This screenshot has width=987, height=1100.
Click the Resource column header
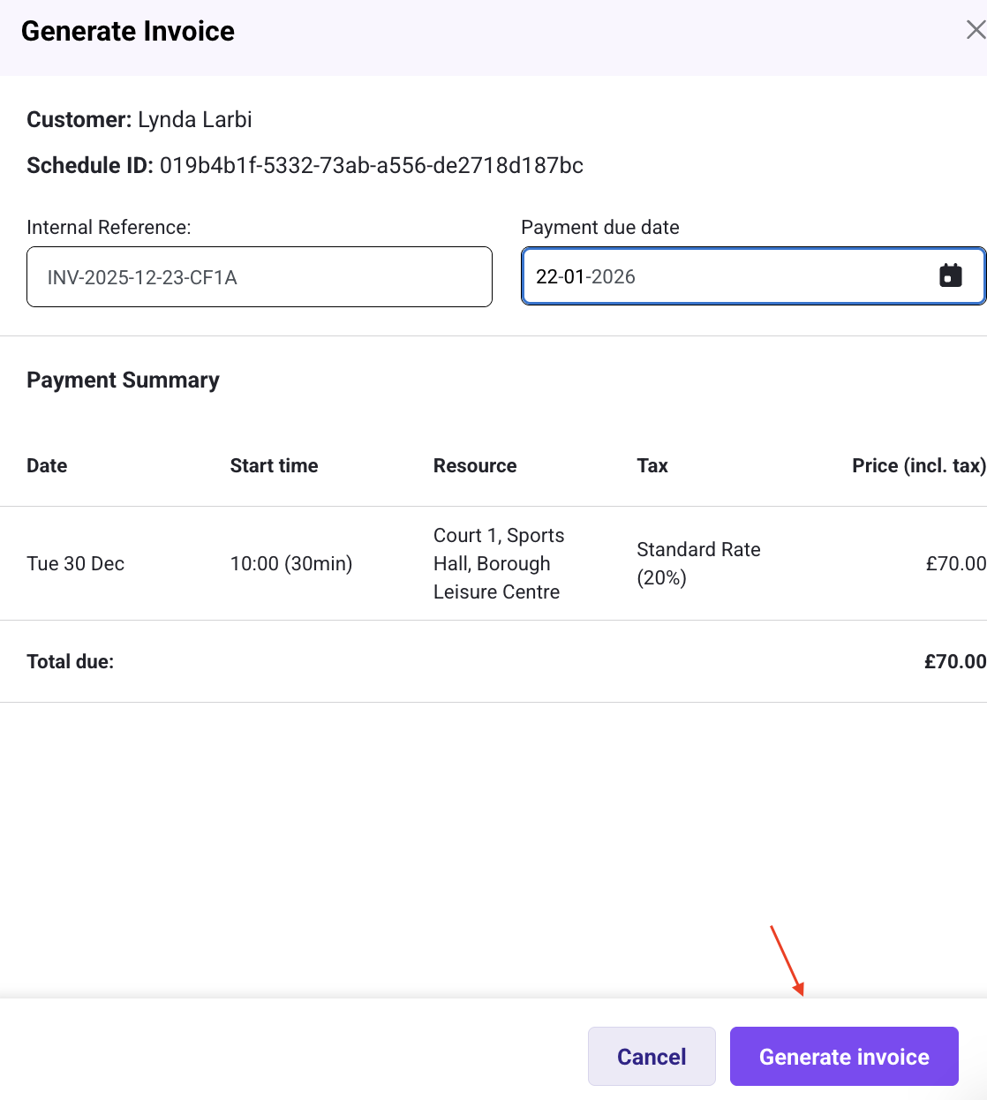coord(475,465)
